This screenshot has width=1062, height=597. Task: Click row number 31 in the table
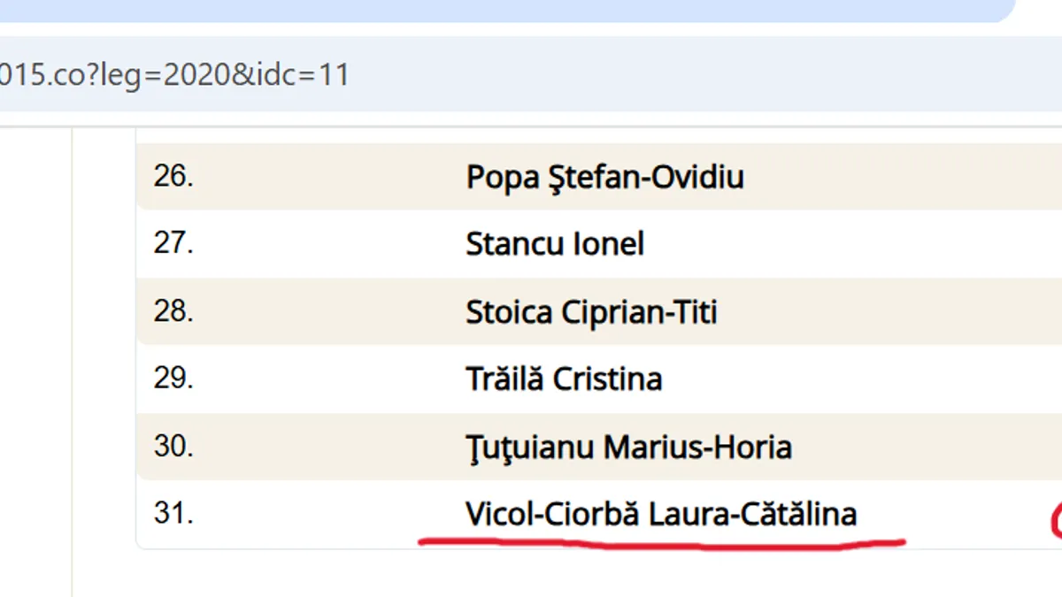[173, 513]
